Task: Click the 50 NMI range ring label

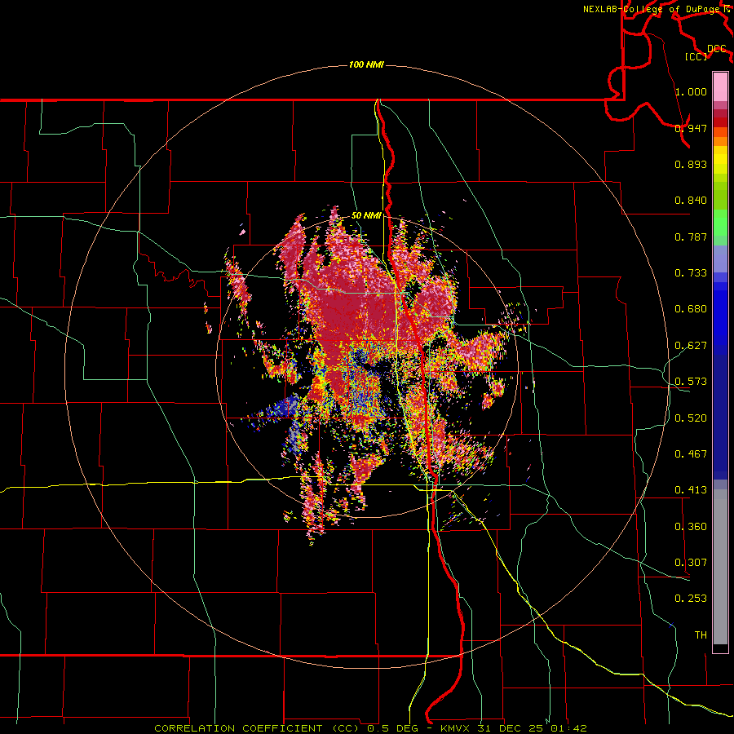Action: [366, 216]
